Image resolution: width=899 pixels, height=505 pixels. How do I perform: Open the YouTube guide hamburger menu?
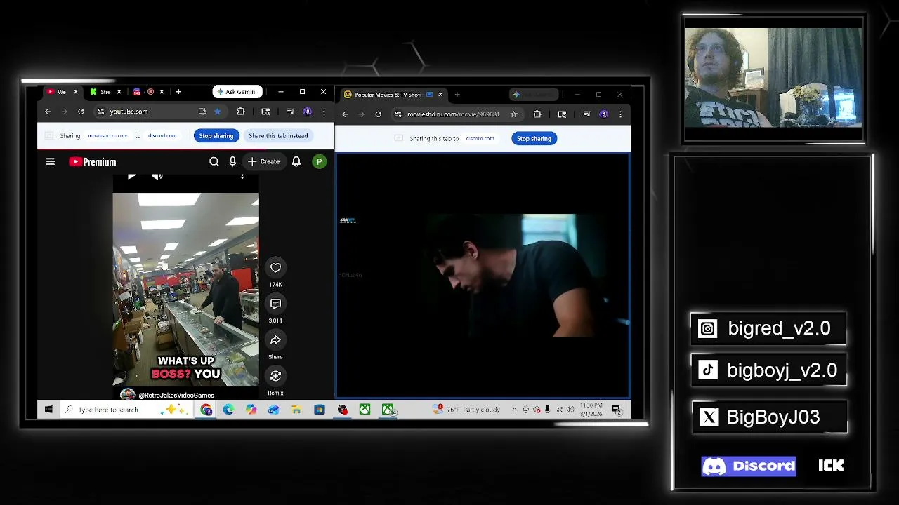tap(51, 162)
